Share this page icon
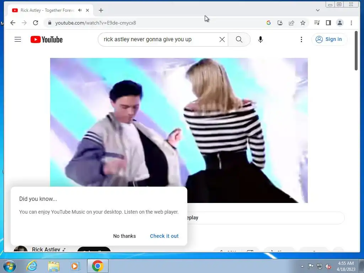Viewport: 364px width, 273px height. coord(291,23)
